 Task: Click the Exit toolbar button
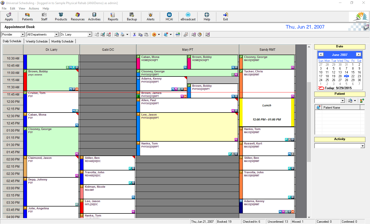[x=226, y=17]
